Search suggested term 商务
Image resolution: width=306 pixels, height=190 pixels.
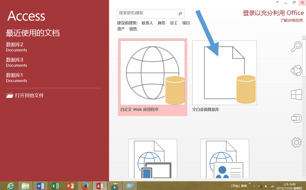(x=162, y=23)
